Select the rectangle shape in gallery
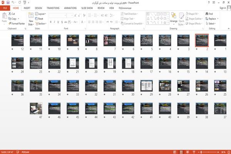 158,14
